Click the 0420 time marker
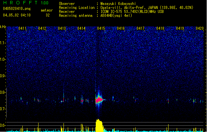Screen dimensions: 207x132 click(200, 28)
